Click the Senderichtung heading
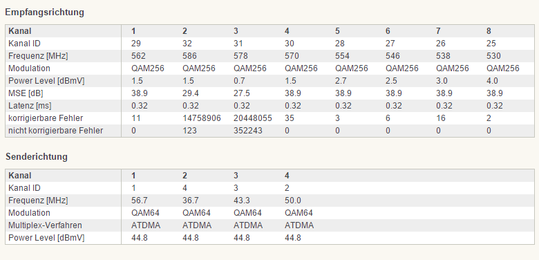539x260 pixels. click(37, 156)
